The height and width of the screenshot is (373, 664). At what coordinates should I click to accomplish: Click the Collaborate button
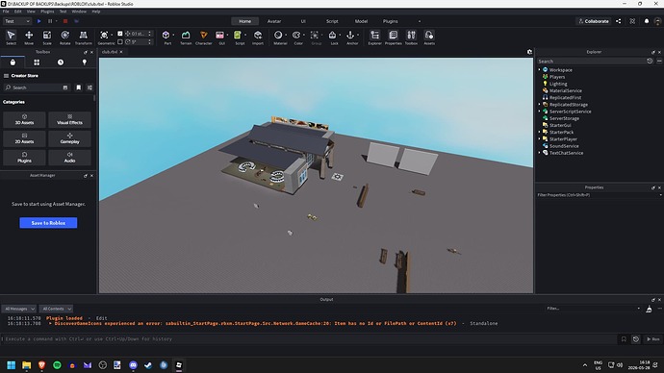coord(594,21)
